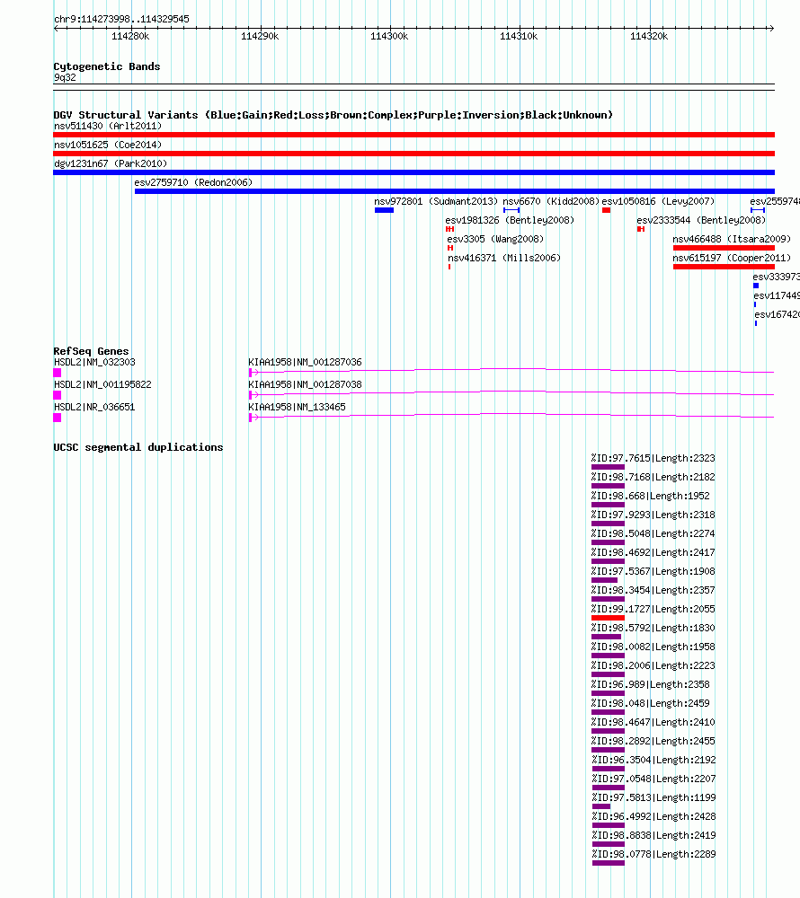Image resolution: width=800 pixels, height=898 pixels.
Task: Select the %ID:98.7168|Length:2182 duplication
Action: point(653,478)
